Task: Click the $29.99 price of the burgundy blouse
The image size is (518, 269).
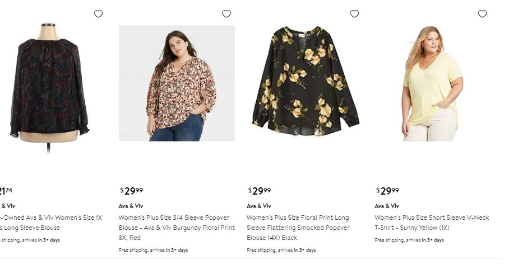Action: (132, 191)
